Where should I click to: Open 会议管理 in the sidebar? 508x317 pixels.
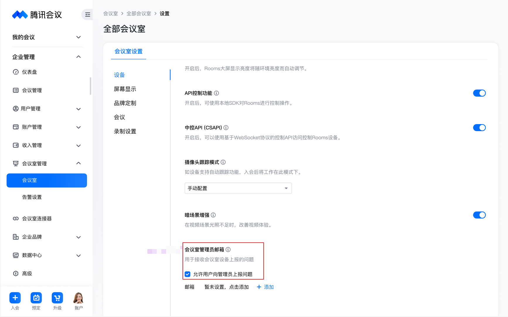tap(32, 90)
